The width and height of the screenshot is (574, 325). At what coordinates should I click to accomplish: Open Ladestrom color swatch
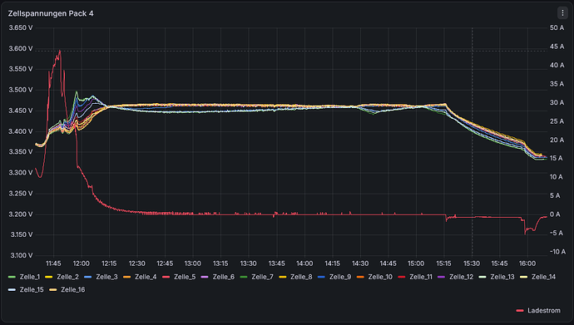click(x=520, y=311)
